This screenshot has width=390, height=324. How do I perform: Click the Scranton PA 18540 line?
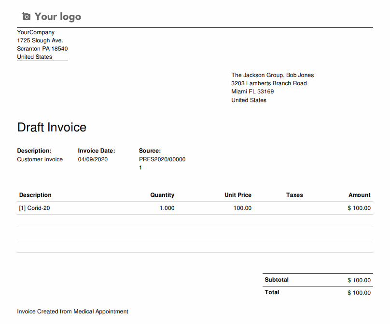click(42, 49)
